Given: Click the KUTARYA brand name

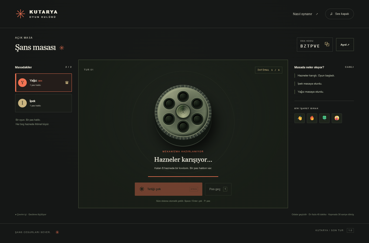Looking at the screenshot, I should [43, 12].
